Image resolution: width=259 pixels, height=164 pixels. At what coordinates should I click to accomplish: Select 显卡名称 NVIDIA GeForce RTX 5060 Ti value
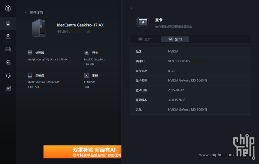point(187,81)
